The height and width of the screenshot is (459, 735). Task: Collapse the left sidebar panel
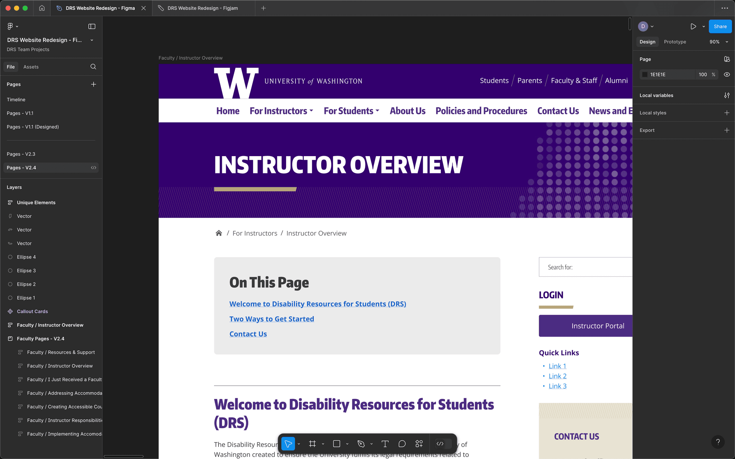point(92,26)
